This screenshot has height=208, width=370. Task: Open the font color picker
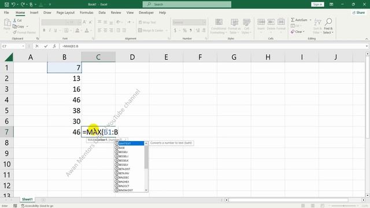click(87, 31)
